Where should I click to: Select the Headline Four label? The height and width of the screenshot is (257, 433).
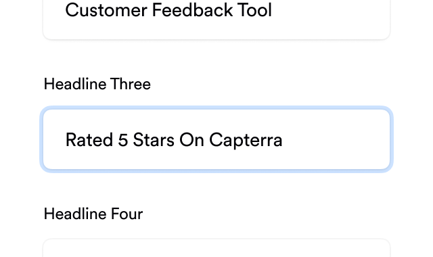coord(93,214)
